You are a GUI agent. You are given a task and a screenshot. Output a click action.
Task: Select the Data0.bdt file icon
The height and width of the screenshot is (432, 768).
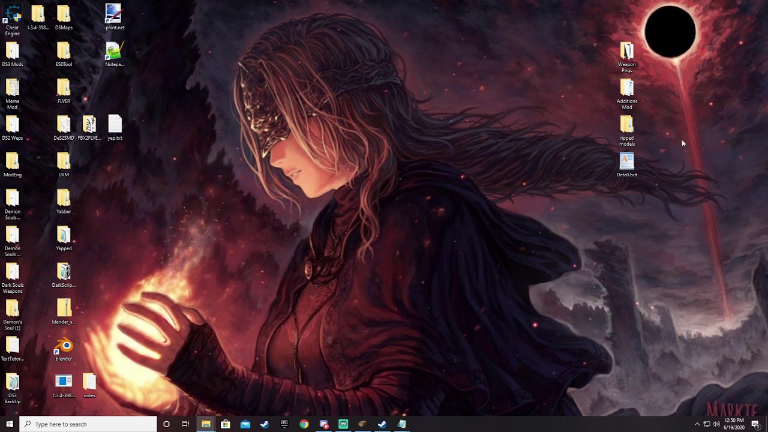[627, 164]
